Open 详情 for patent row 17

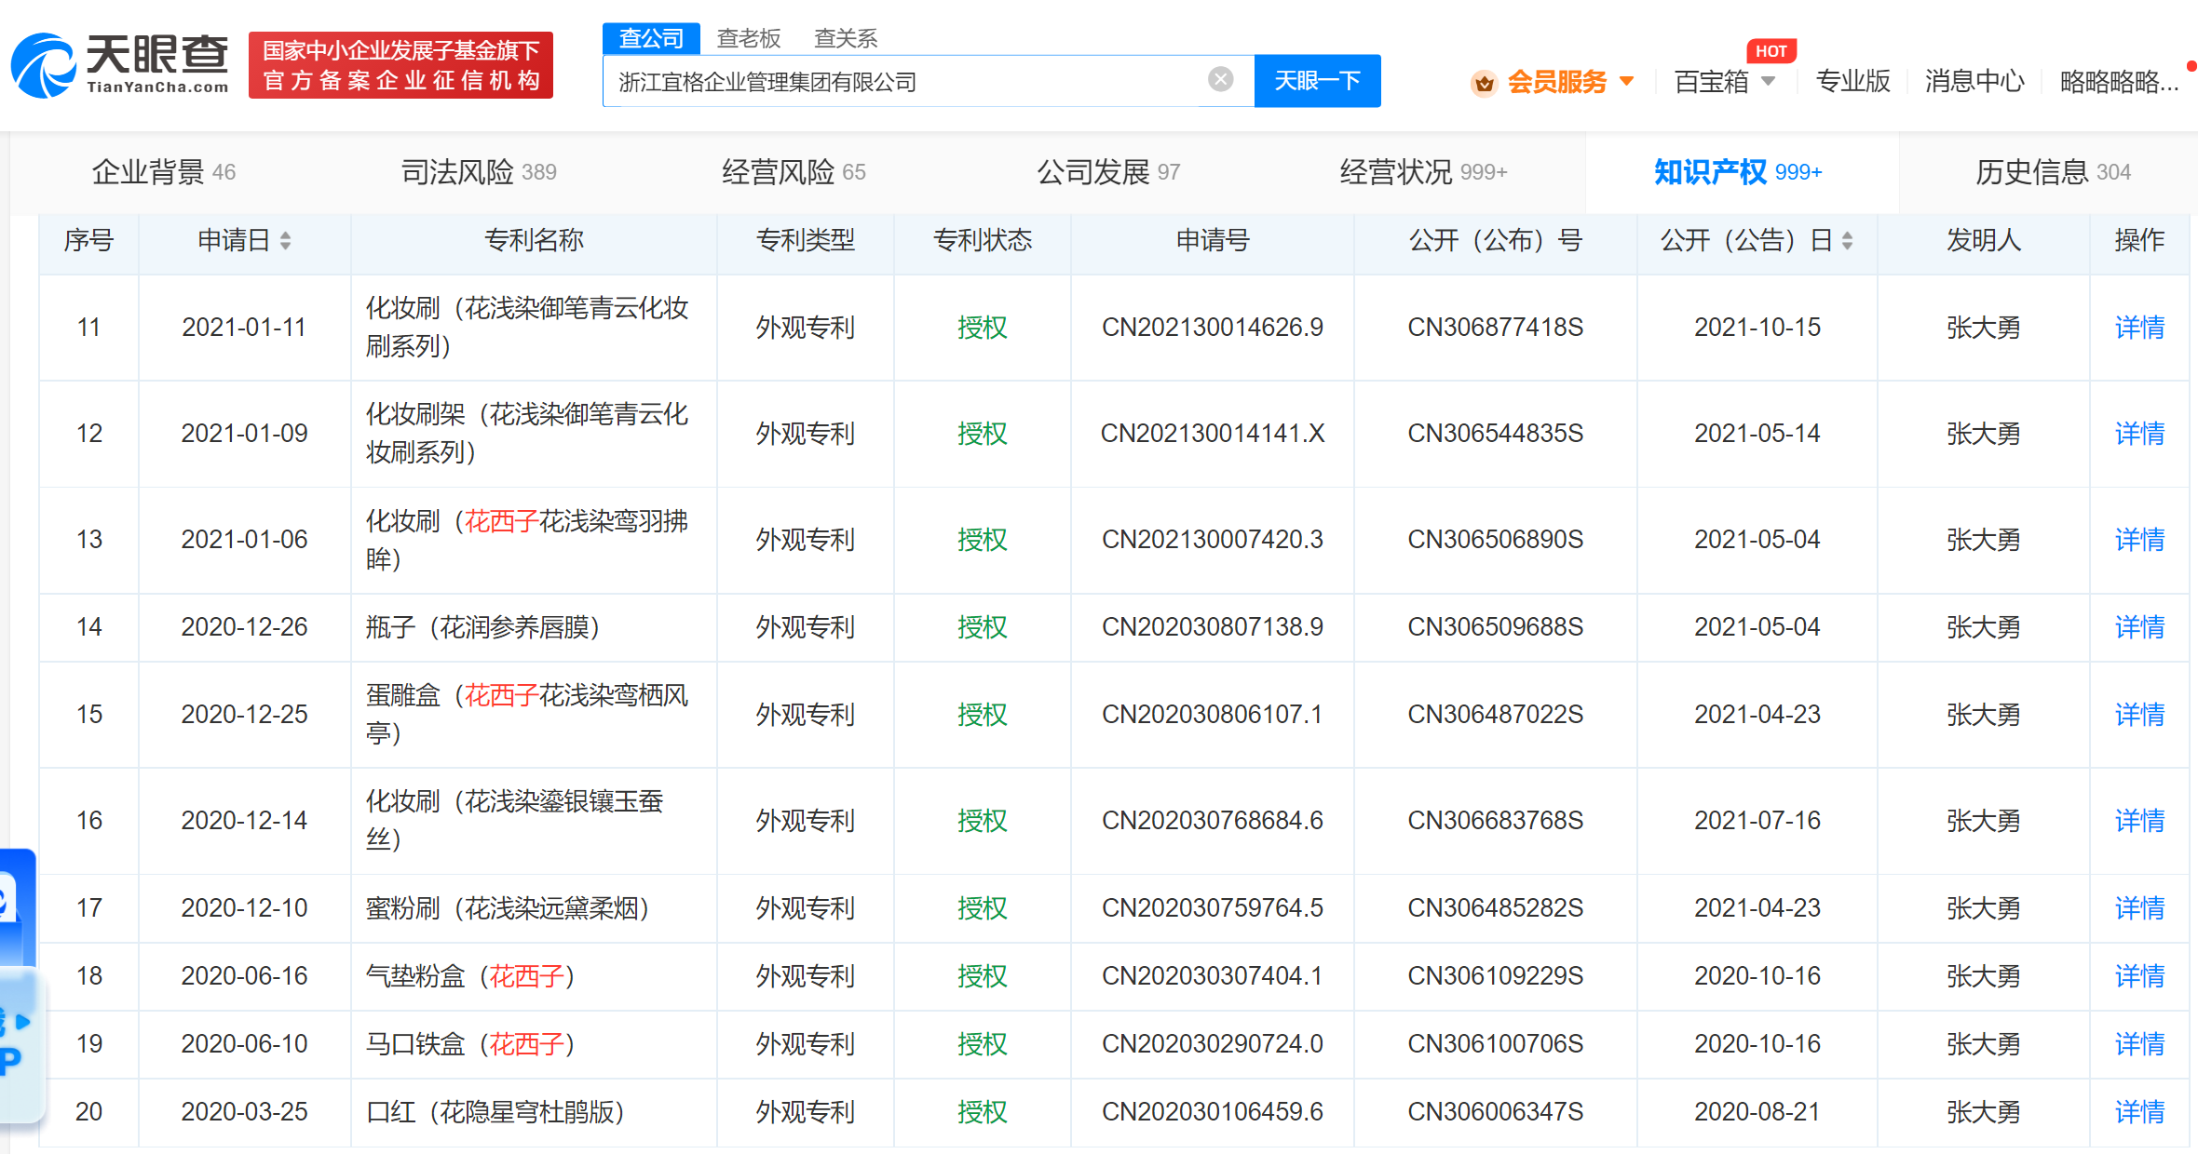click(2139, 908)
